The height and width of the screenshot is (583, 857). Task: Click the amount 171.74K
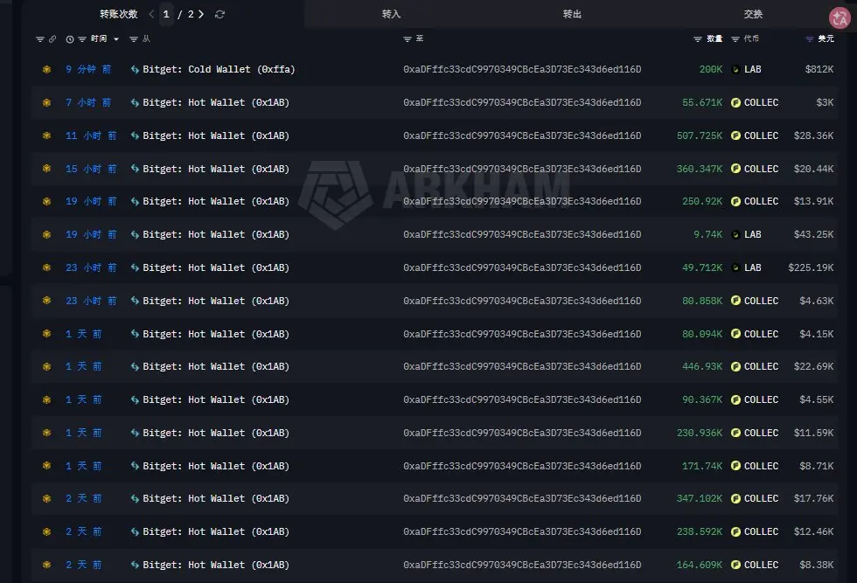point(702,466)
